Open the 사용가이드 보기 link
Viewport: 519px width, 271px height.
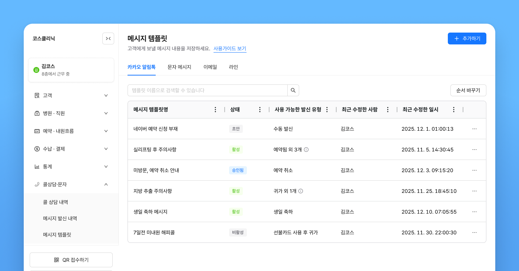[x=230, y=48]
